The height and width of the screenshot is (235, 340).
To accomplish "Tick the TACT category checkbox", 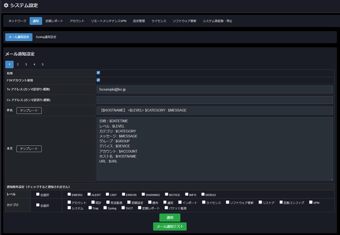I will coord(123,208).
